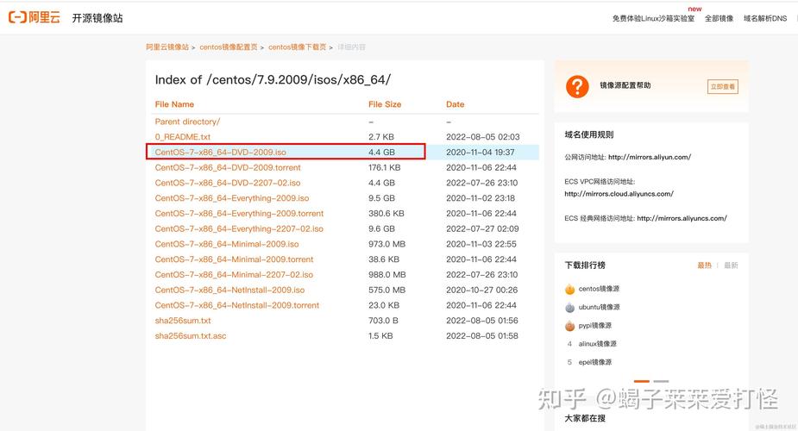Open sha256sum.txt.asc file
The image size is (798, 431).
coord(191,335)
